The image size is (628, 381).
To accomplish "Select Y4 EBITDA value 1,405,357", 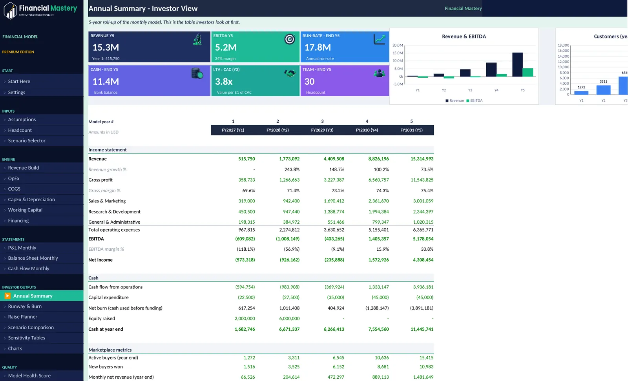I will coord(378,239).
